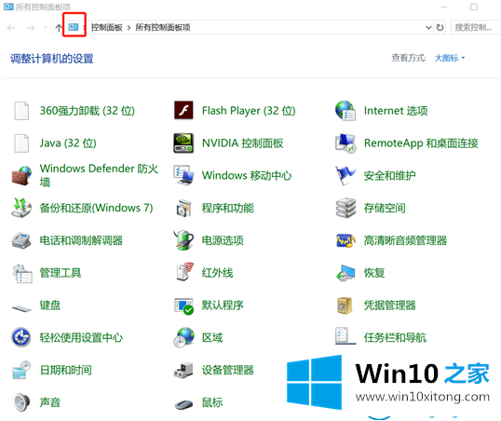Click the 控制面板 breadcrumb
Image resolution: width=501 pixels, height=421 pixels.
pos(107,28)
